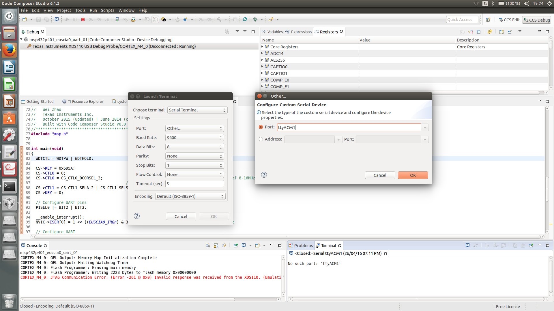Select XDS110 USB Debug Probe tree item
The image size is (554, 311).
114,46
